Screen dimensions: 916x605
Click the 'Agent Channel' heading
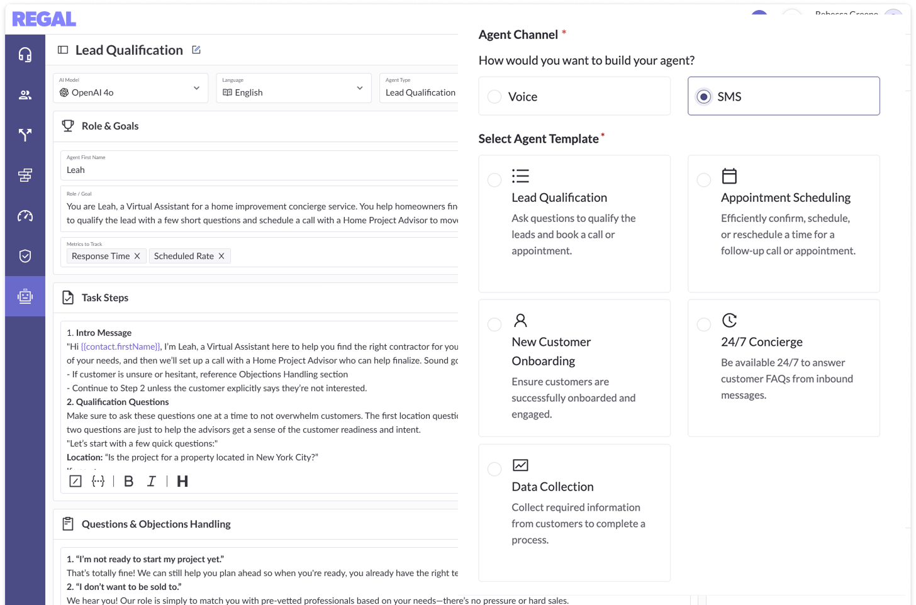click(518, 35)
